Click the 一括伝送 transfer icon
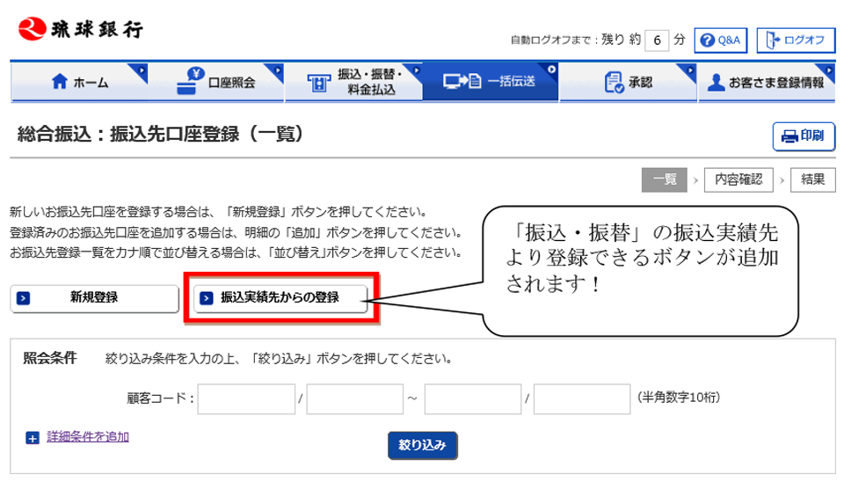This screenshot has width=844, height=482. 462,82
